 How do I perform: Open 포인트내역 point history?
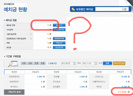pyautogui.click(x=59, y=47)
